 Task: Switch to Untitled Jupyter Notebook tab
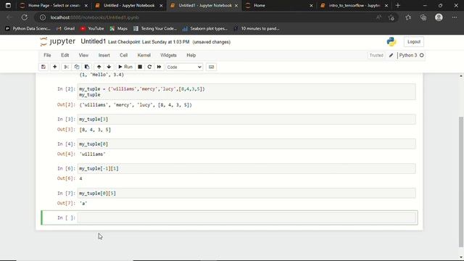pos(129,5)
